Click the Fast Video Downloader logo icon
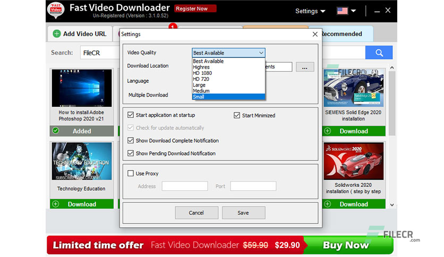The width and height of the screenshot is (444, 257). click(56, 11)
